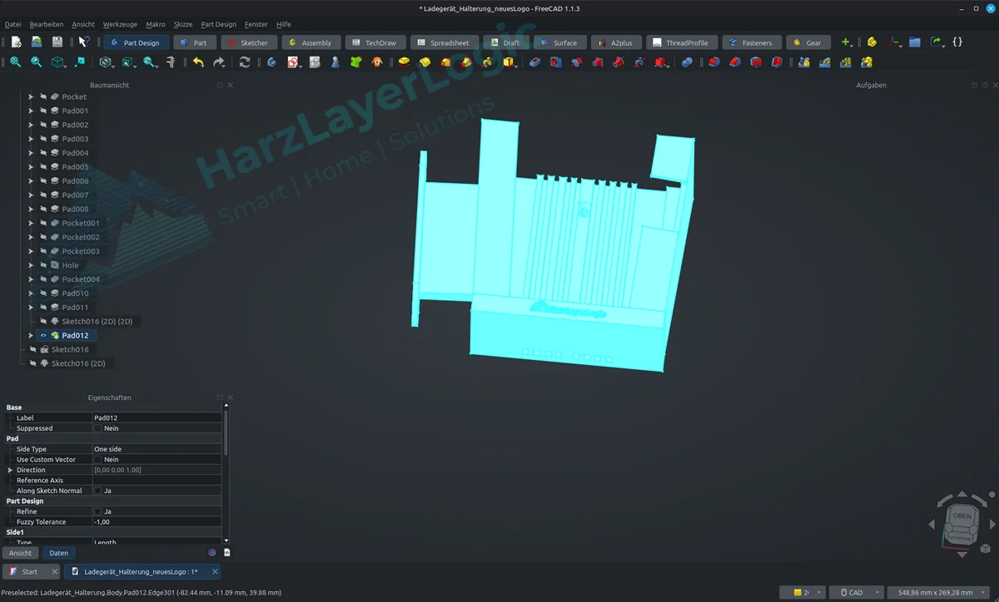This screenshot has height=602, width=999.
Task: Click the Mirrored pattern tool icon
Action: pos(803,62)
